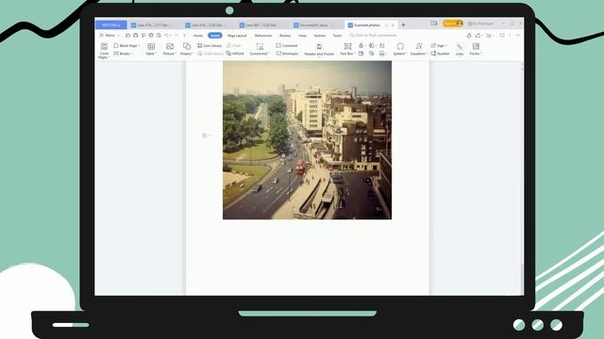Open the Menu button

pyautogui.click(x=109, y=36)
